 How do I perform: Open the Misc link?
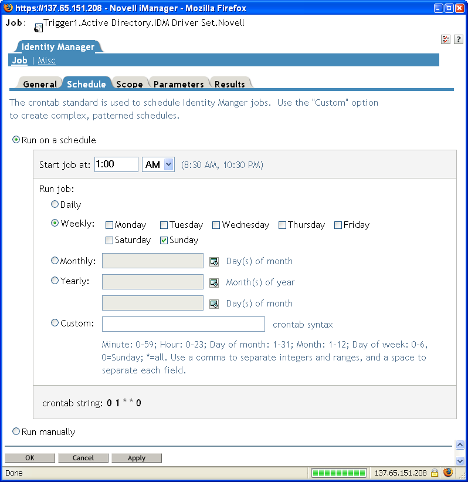point(46,60)
